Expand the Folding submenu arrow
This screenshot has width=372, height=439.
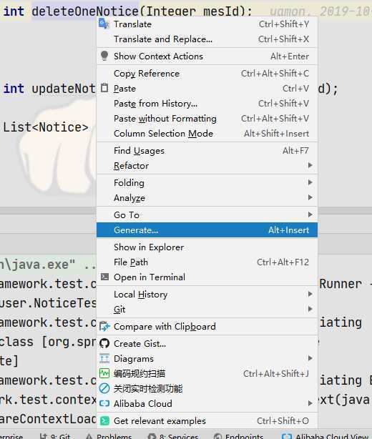[x=310, y=182]
